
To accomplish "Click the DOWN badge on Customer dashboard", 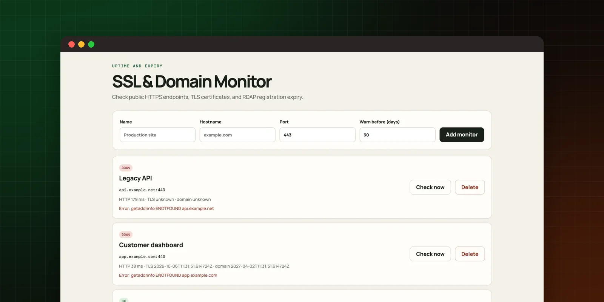I will pyautogui.click(x=126, y=235).
